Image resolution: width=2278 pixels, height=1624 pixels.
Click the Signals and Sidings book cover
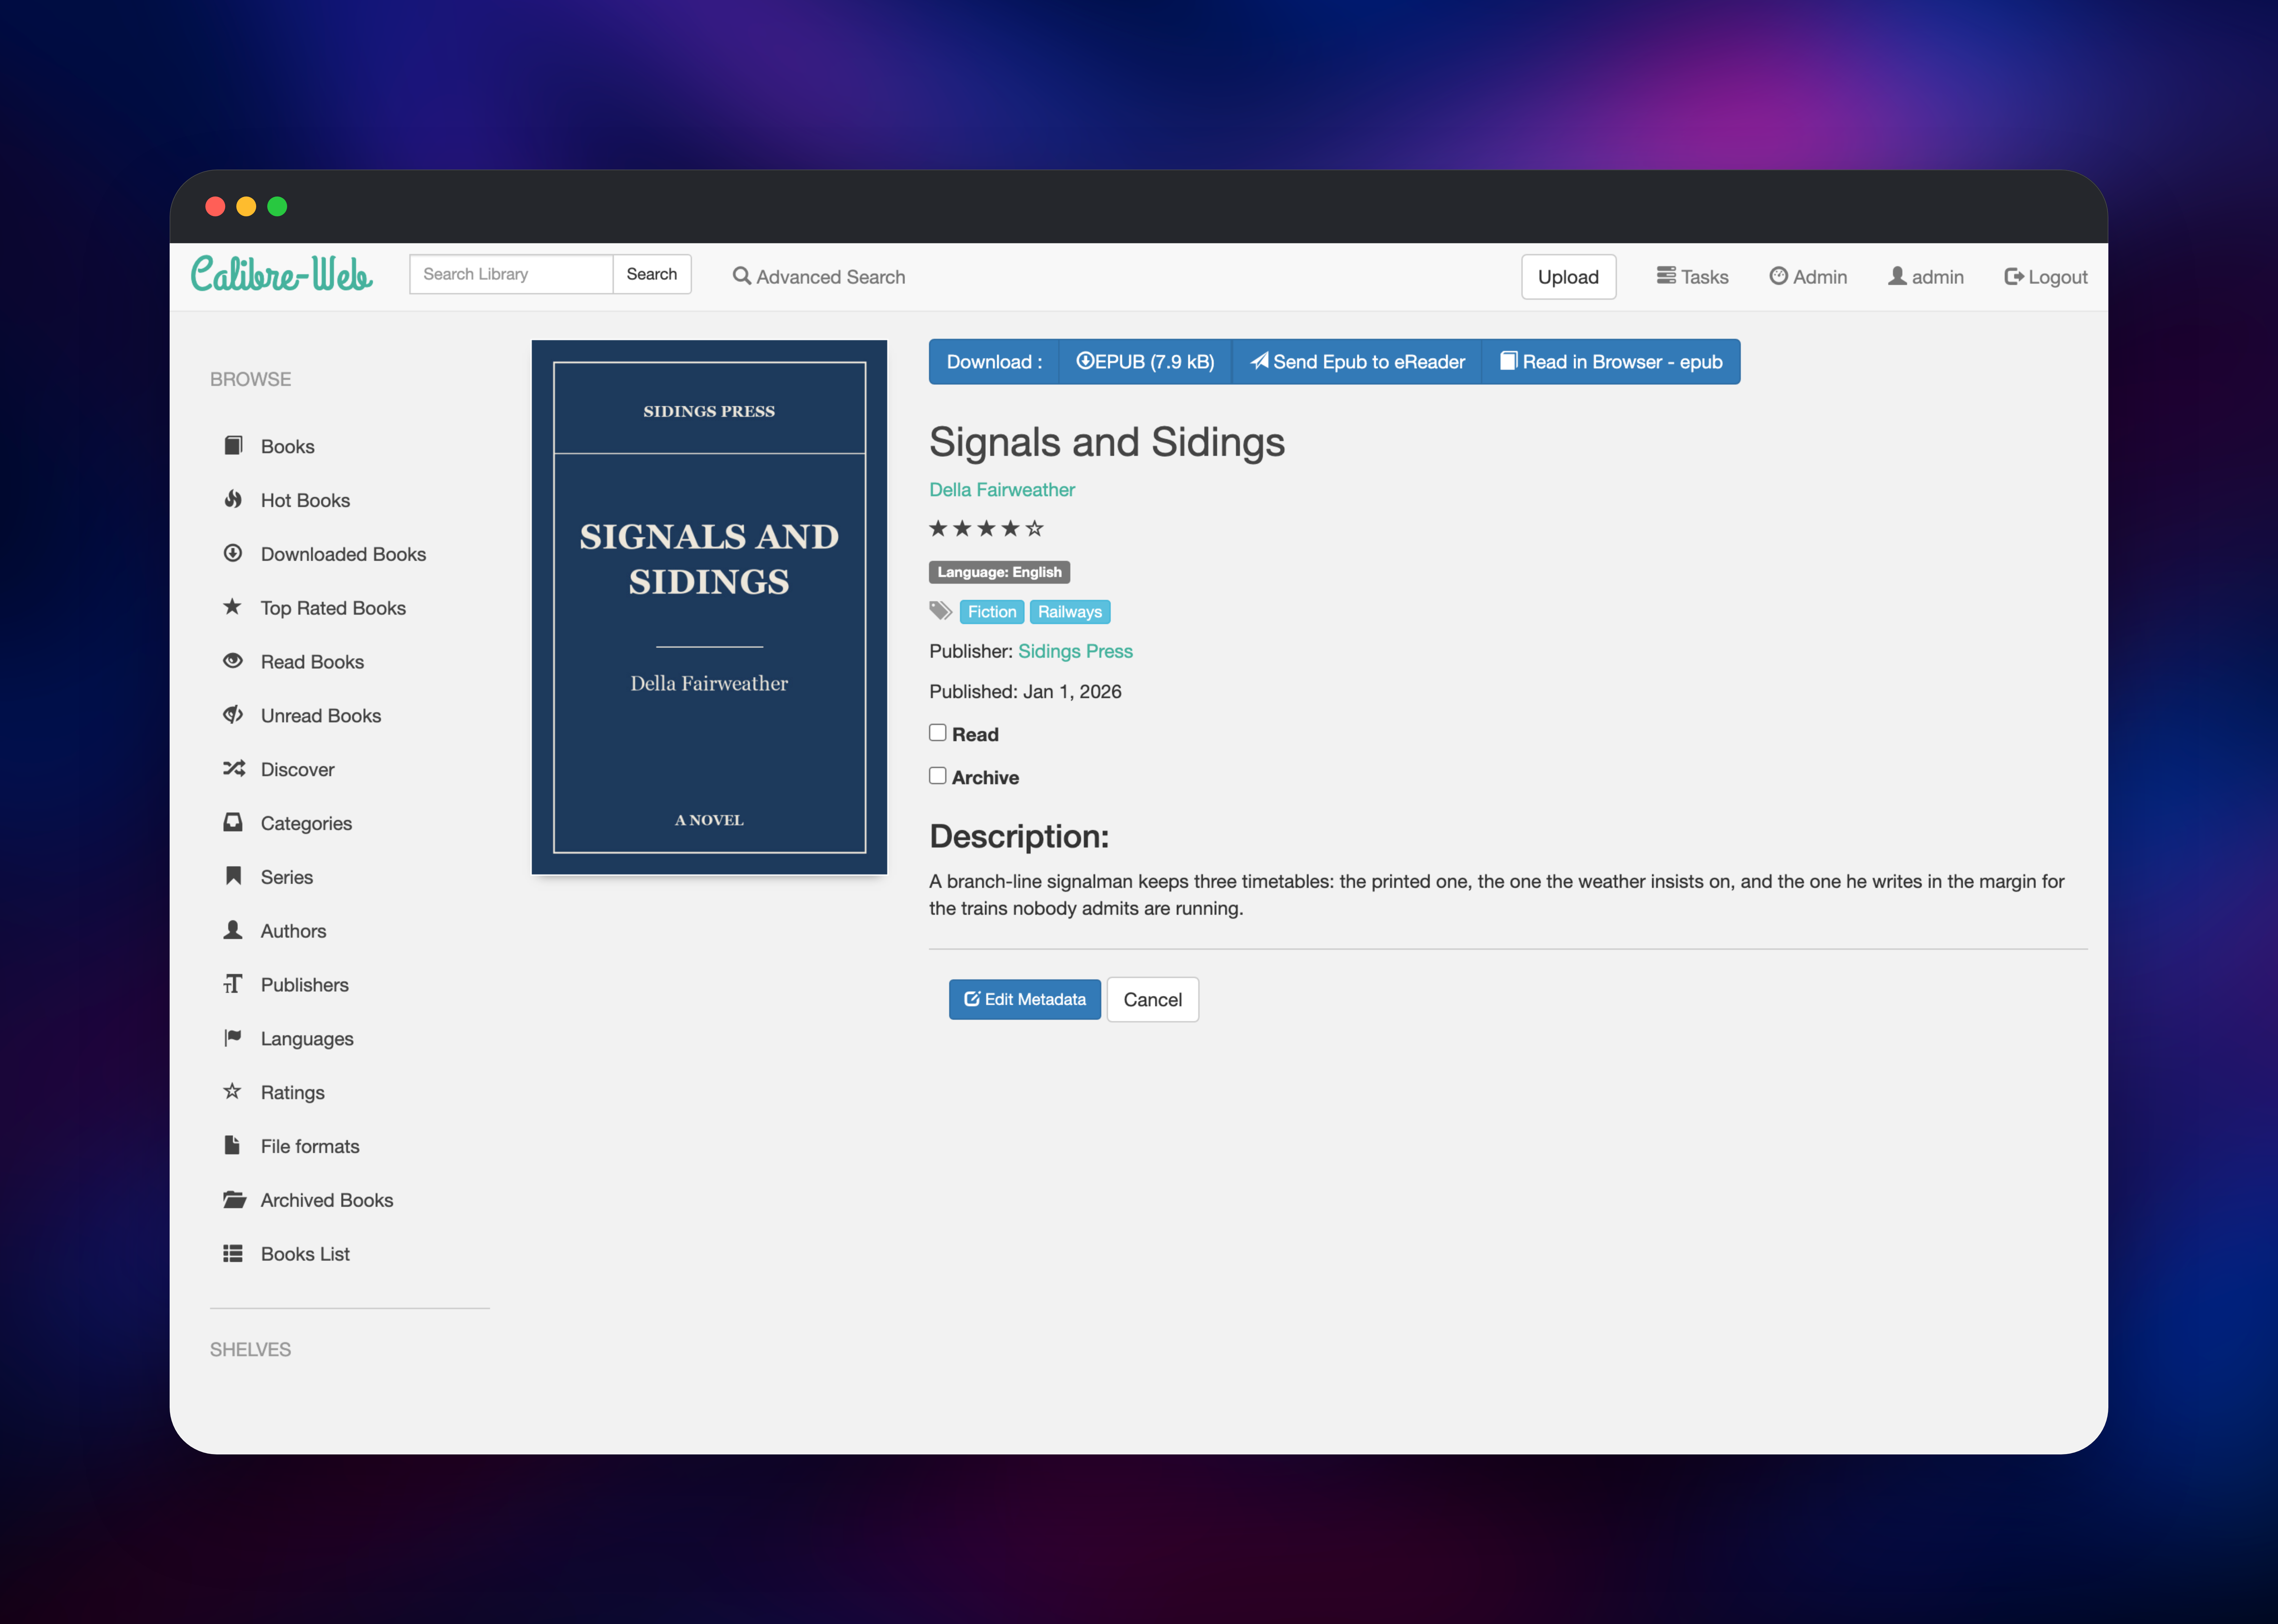coord(709,607)
